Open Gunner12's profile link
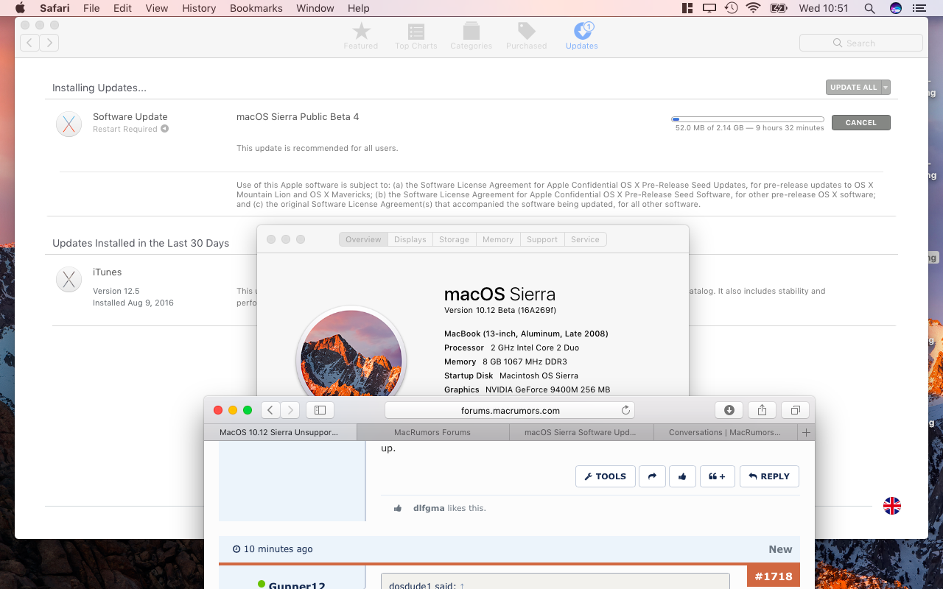This screenshot has width=943, height=589. coord(297,586)
